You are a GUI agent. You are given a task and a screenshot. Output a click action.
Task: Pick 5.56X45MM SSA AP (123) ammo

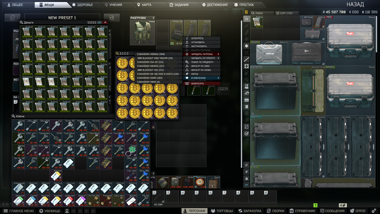coord(158,62)
